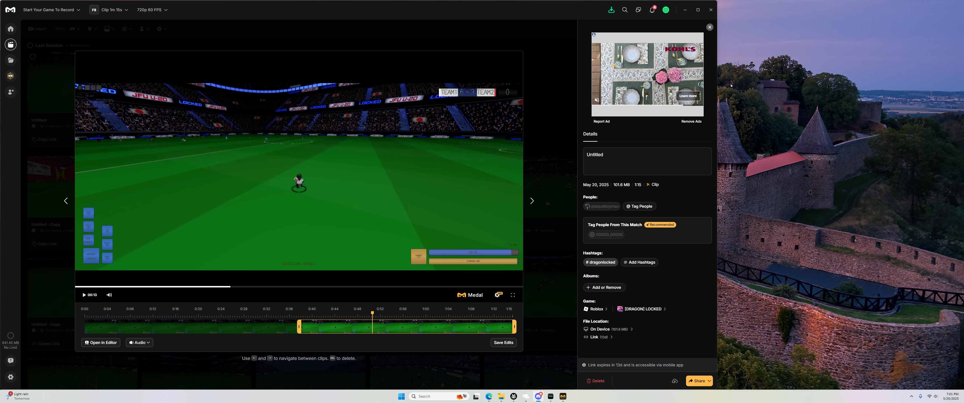
Task: Open the feedback chat icon in the sidebar
Action: 10,361
